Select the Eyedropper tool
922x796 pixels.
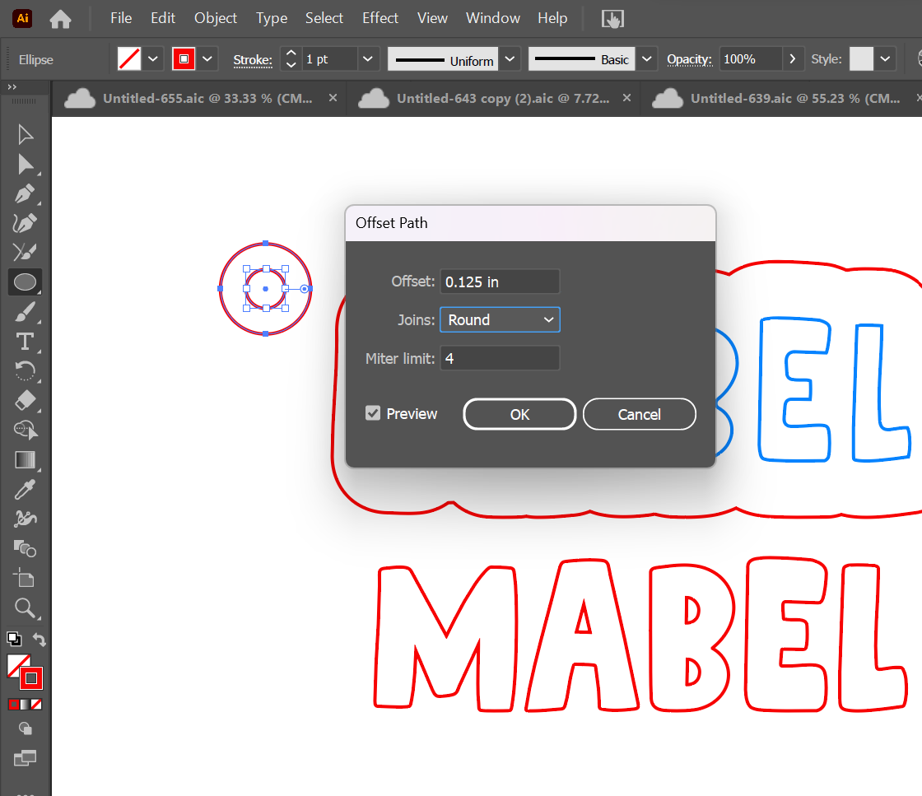(x=26, y=490)
